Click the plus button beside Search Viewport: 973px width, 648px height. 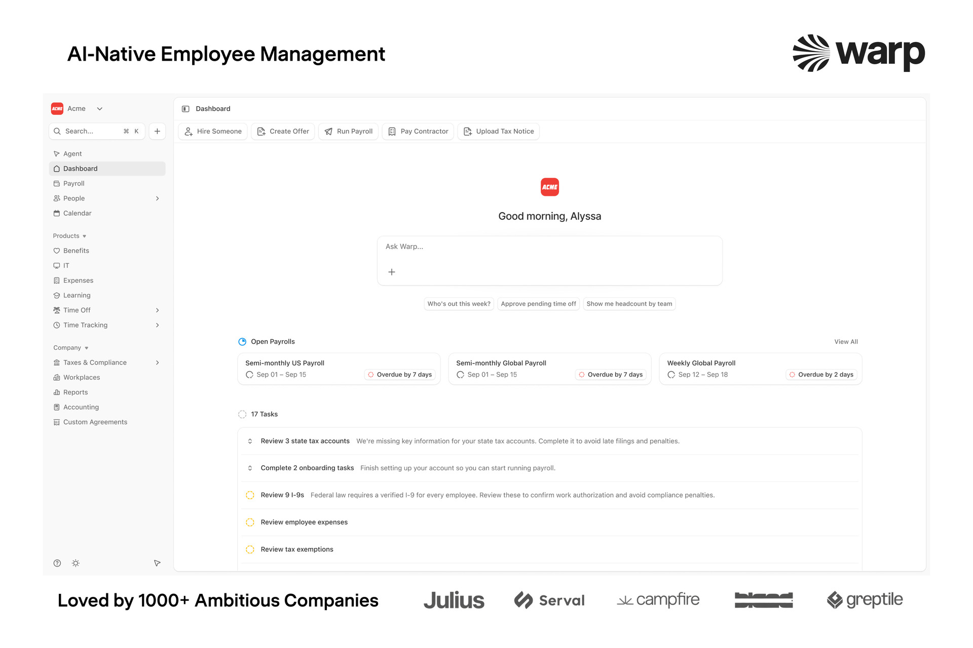click(157, 131)
